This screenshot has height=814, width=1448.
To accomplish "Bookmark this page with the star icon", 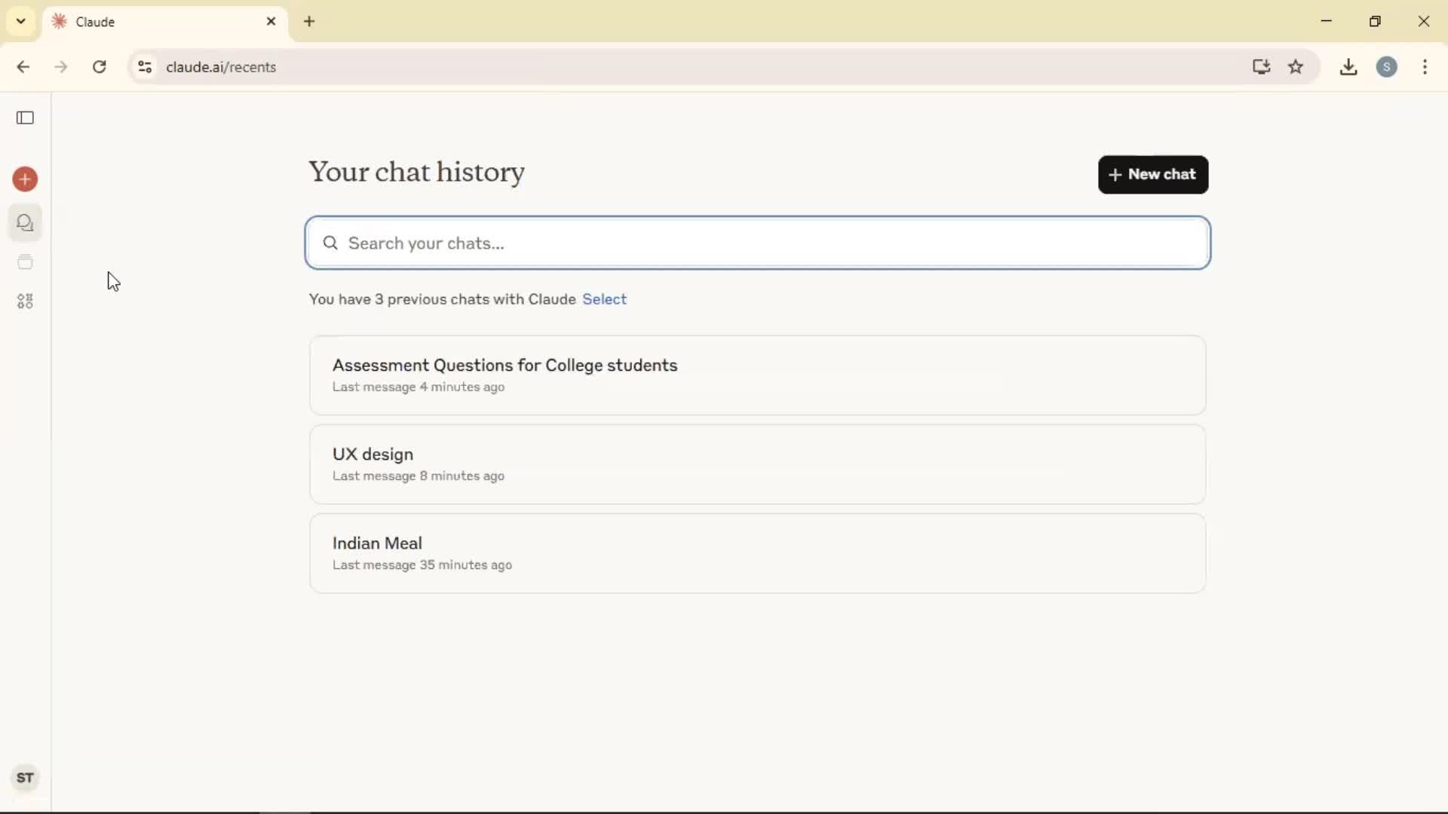I will [x=1296, y=67].
